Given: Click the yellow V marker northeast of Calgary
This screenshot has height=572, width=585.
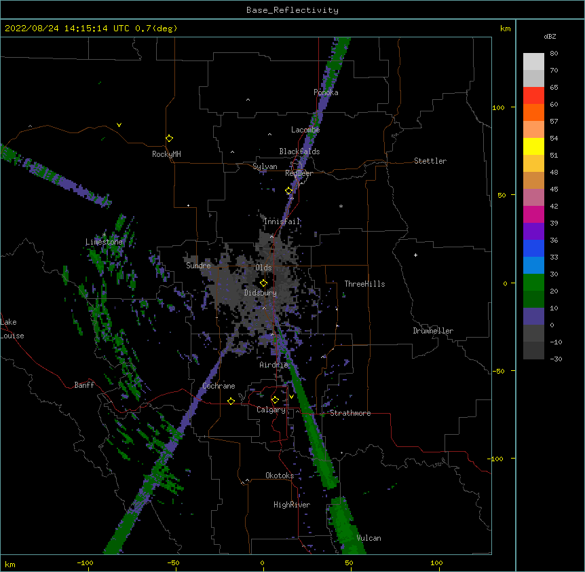Looking at the screenshot, I should pyautogui.click(x=291, y=397).
